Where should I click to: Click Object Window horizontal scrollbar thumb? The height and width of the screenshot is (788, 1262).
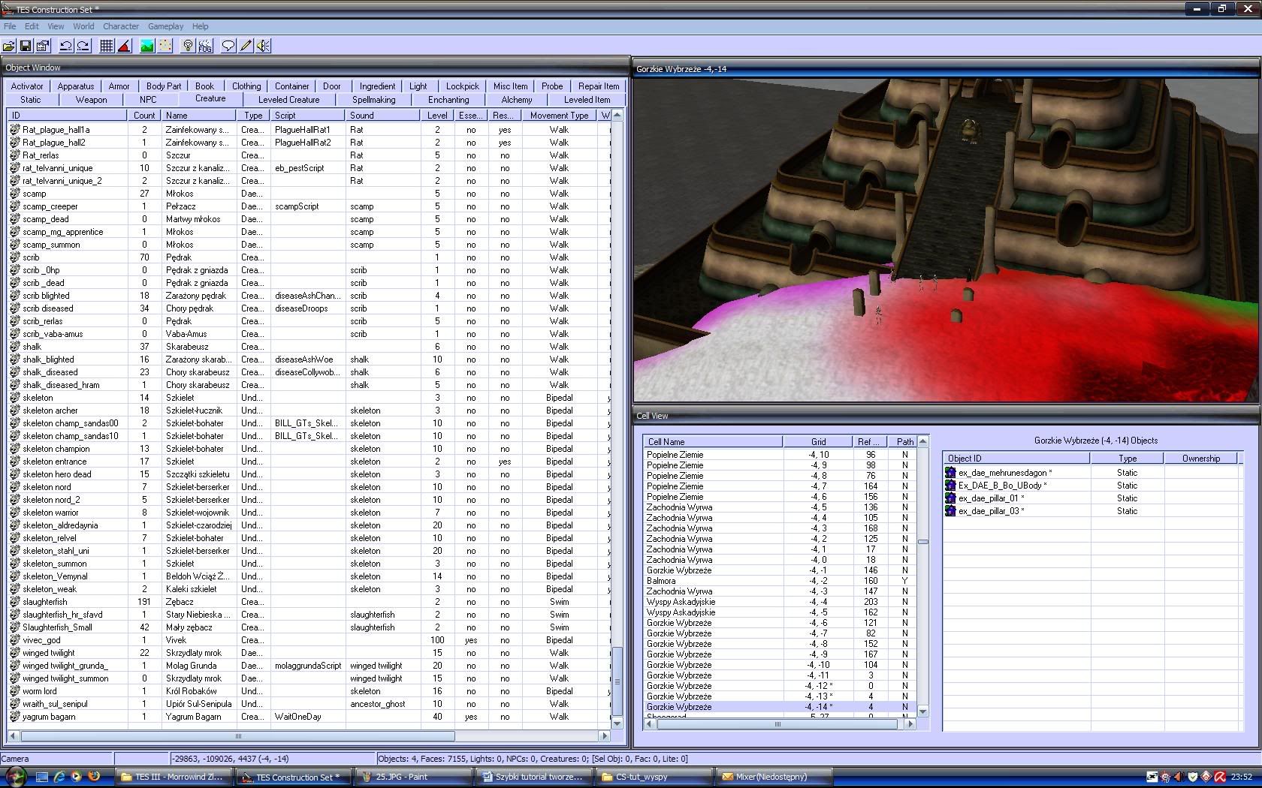[x=237, y=736]
